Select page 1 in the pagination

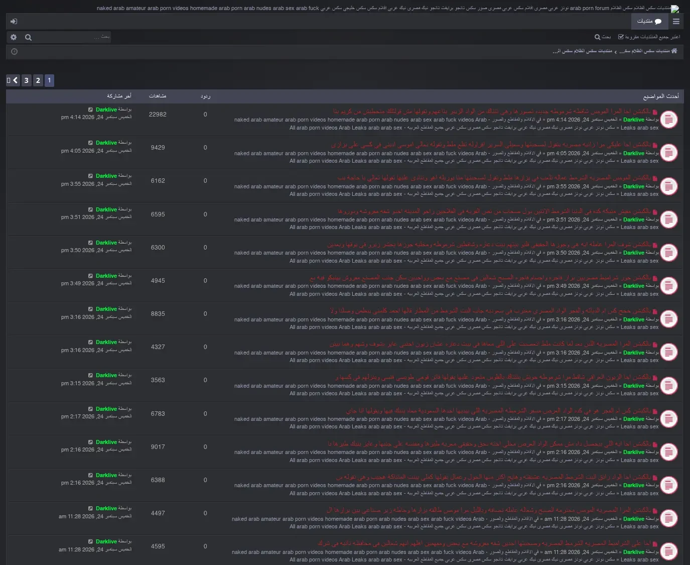click(x=49, y=80)
